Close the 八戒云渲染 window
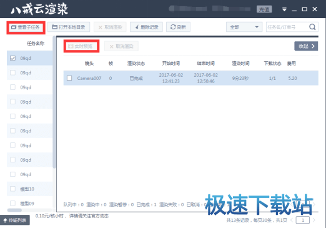326x228 pixels. point(315,9)
